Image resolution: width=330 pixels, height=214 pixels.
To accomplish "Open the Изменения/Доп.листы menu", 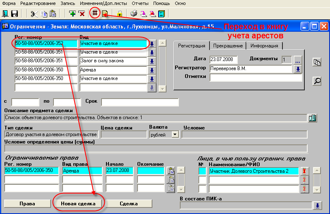I will pos(104,3).
